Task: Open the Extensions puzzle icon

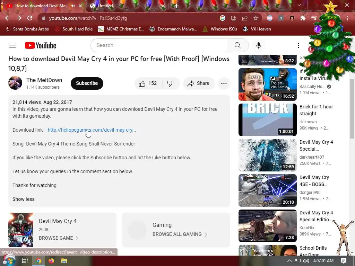Action: 303,18
